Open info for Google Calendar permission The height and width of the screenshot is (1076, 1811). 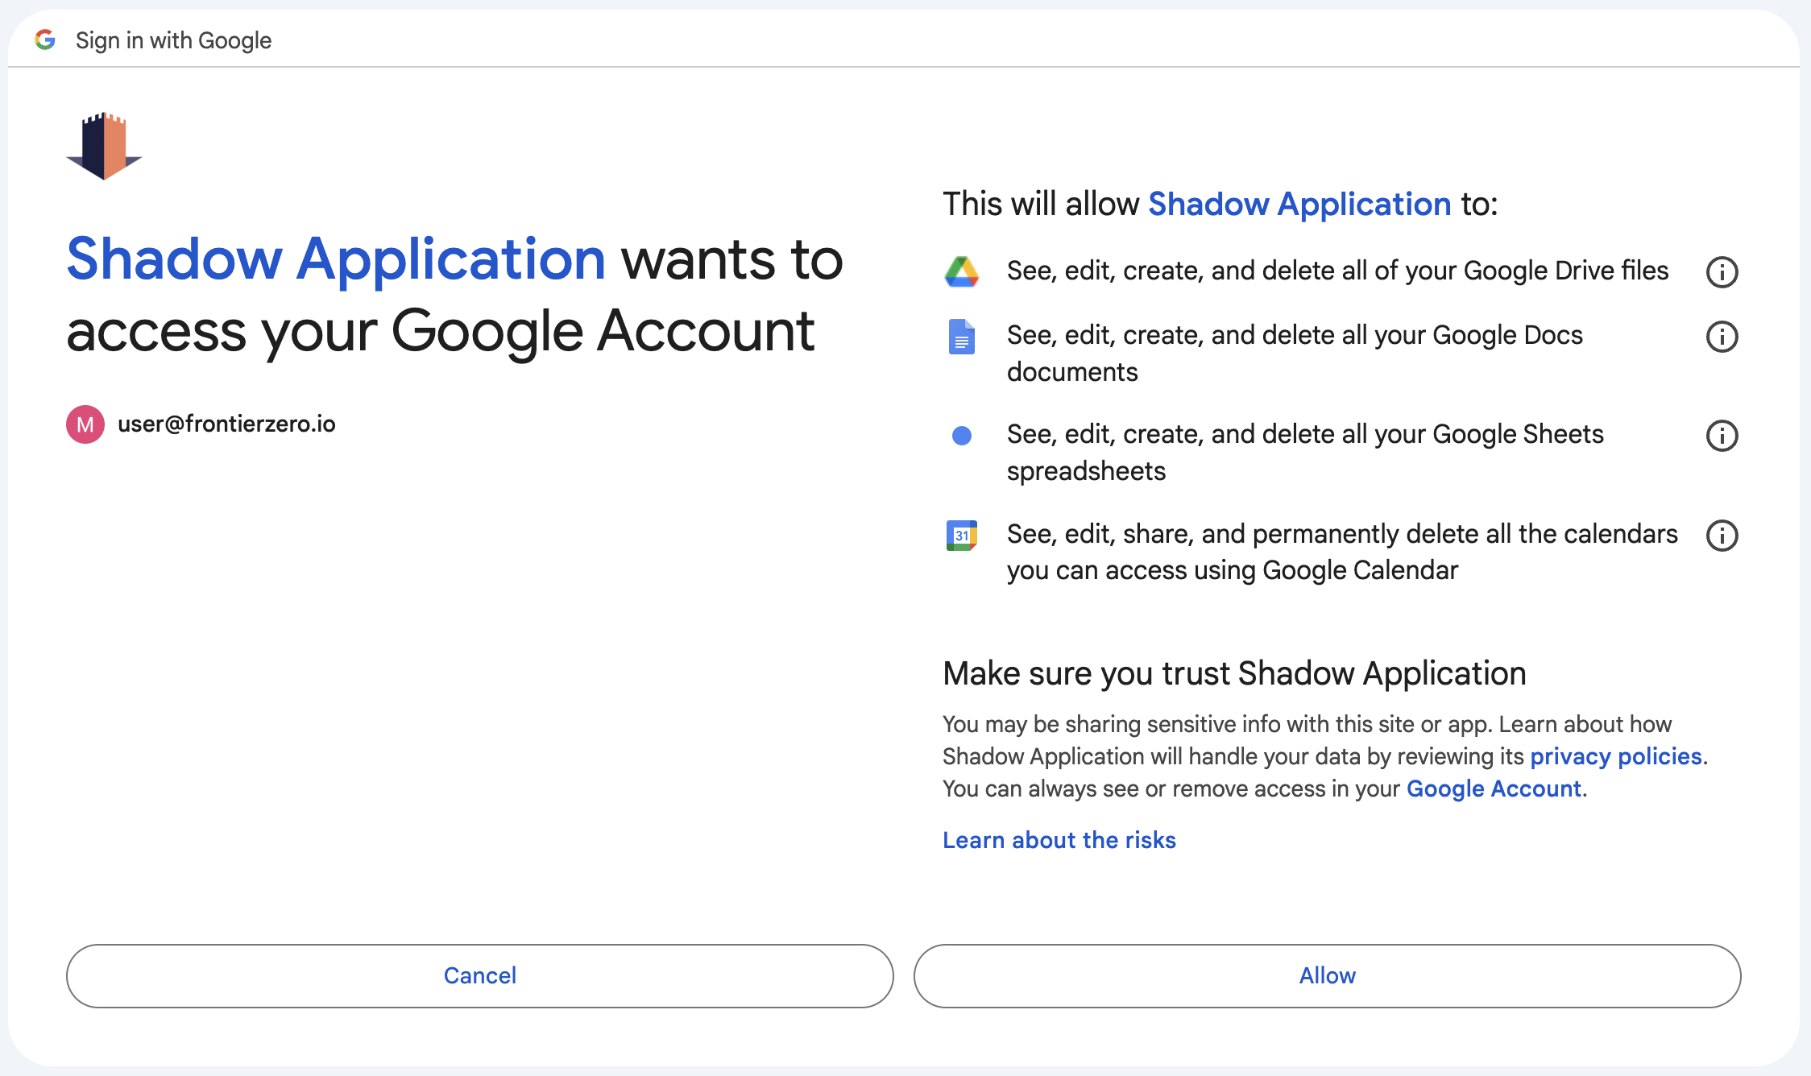1722,536
